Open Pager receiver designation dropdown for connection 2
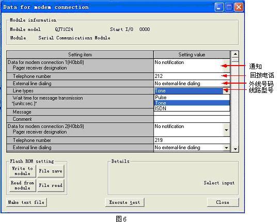Viewport: 279px width, 222px height. [226, 130]
